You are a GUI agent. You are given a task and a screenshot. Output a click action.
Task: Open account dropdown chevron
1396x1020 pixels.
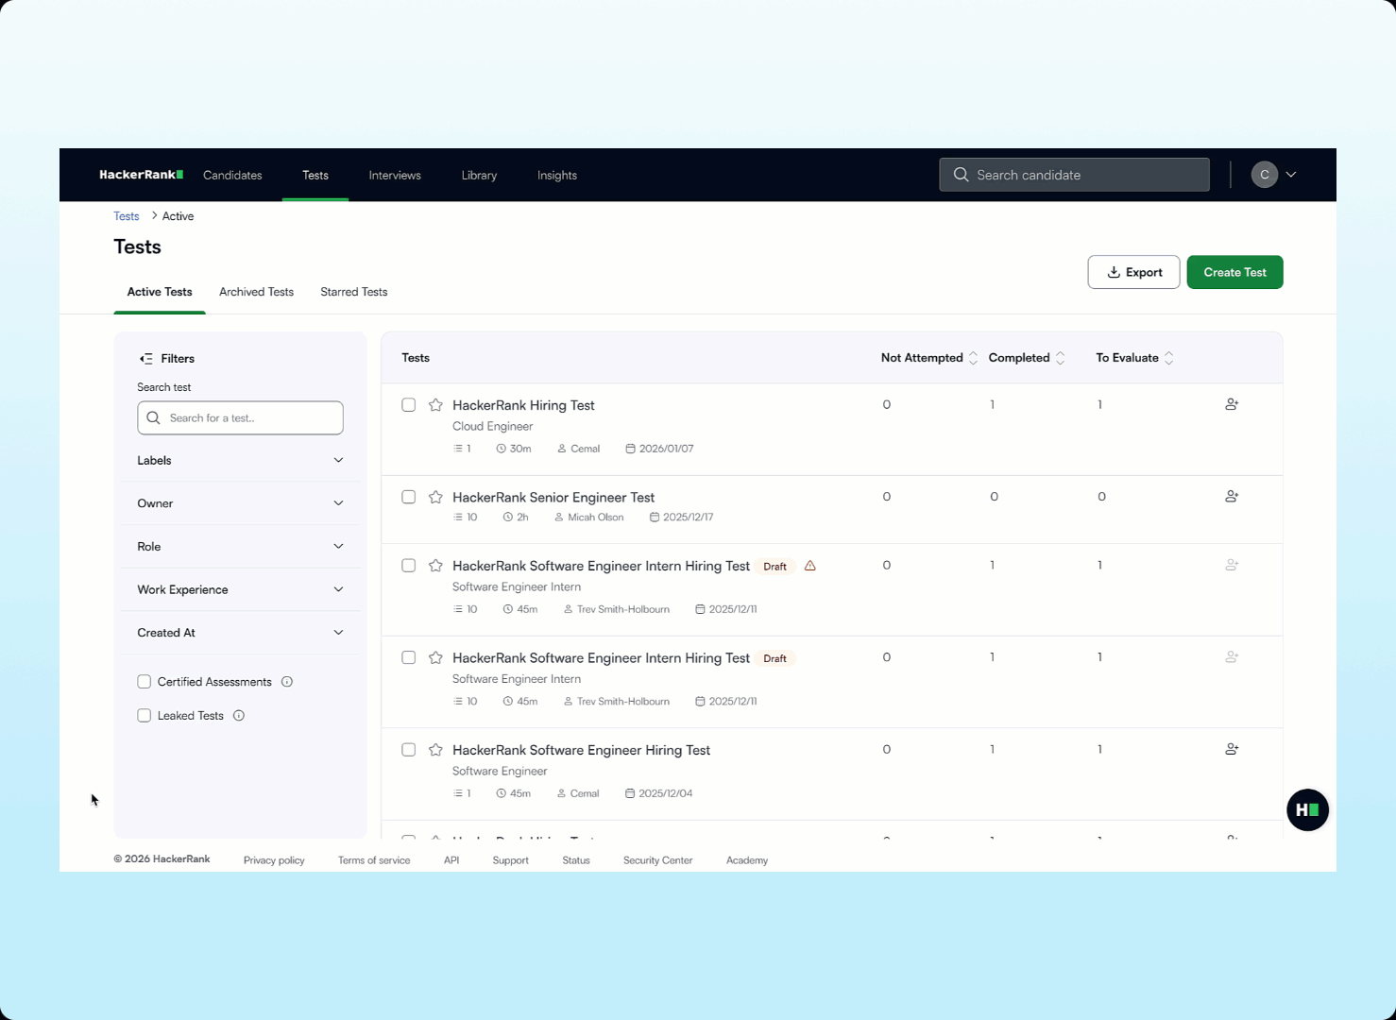click(1291, 175)
